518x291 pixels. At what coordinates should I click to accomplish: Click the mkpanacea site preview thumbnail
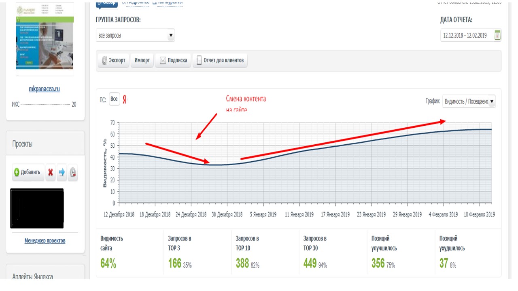pyautogui.click(x=45, y=39)
